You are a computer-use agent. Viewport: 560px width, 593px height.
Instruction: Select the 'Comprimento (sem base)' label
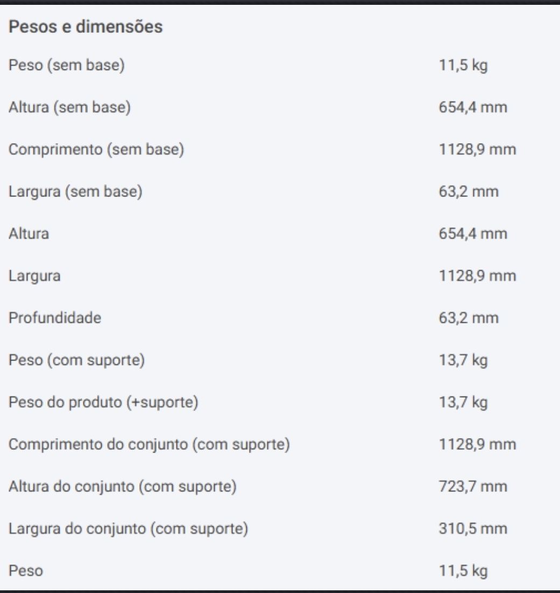pos(96,150)
